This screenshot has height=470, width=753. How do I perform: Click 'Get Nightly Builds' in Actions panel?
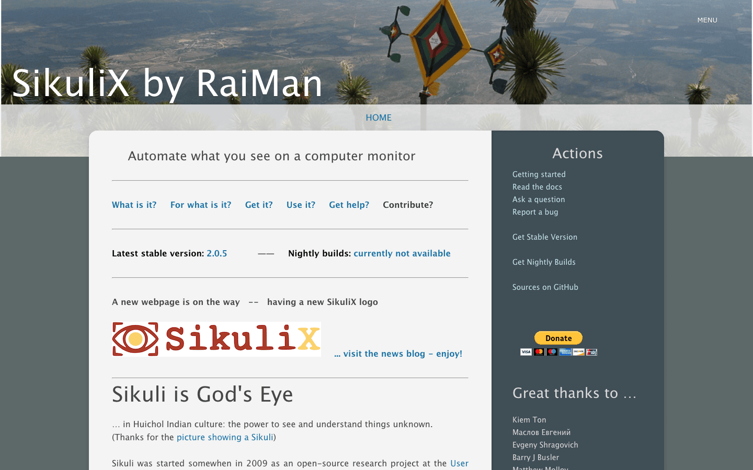(544, 262)
